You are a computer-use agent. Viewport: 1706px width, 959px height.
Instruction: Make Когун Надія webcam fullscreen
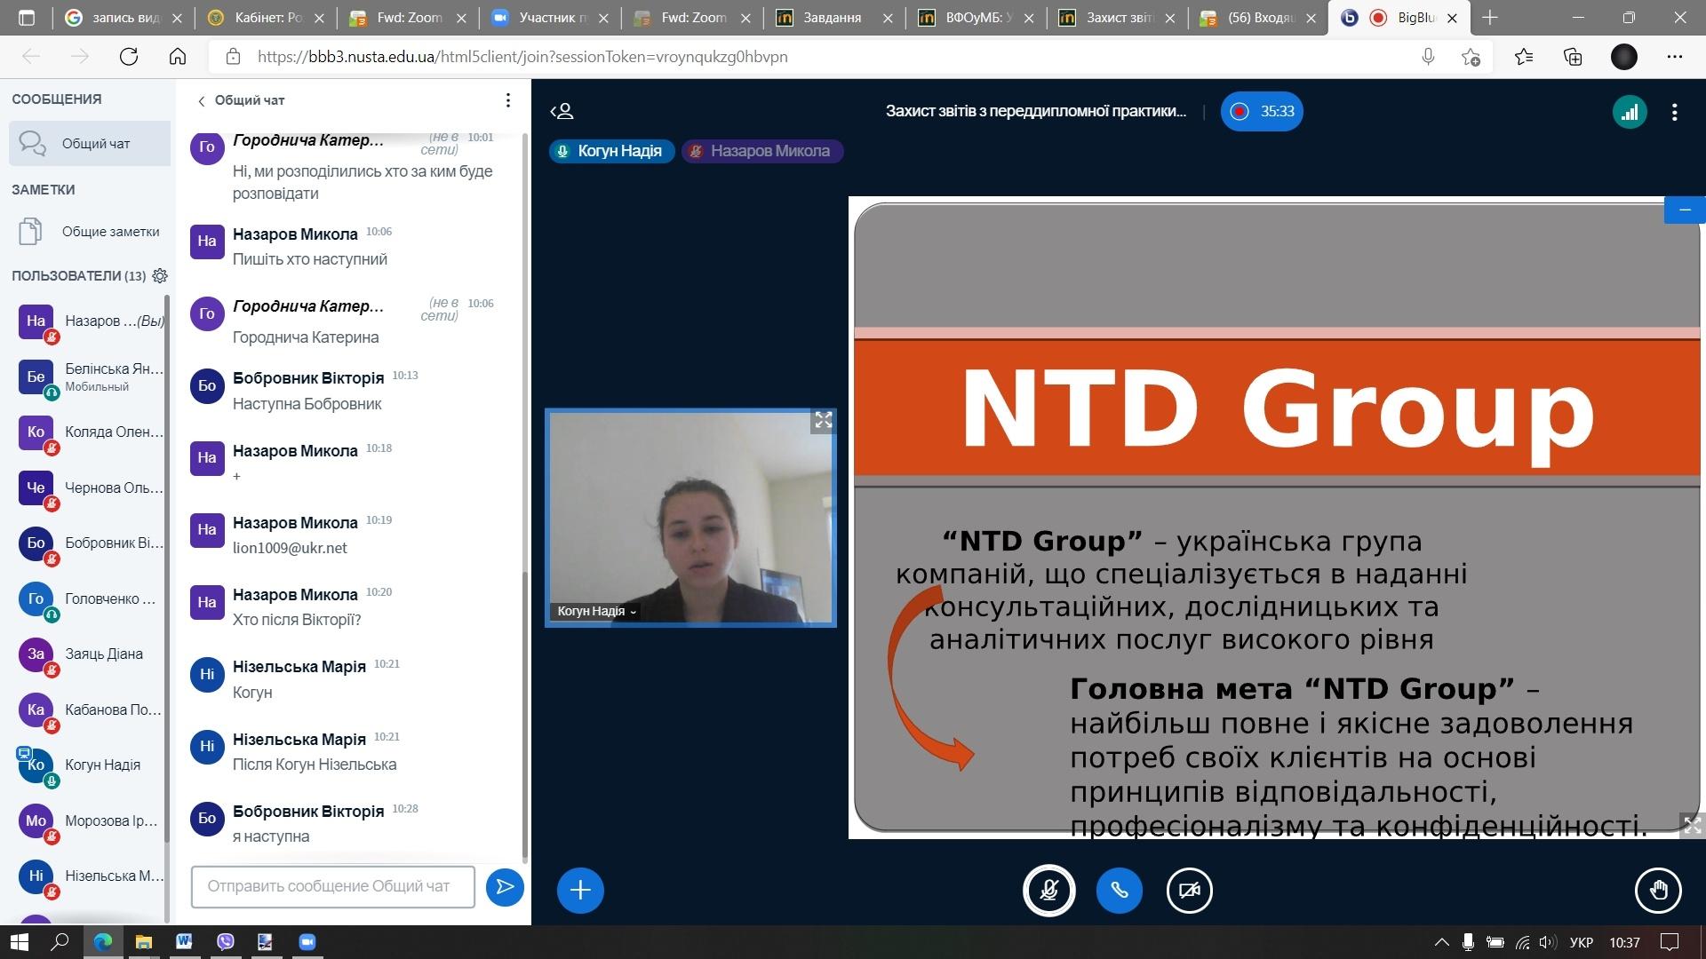[824, 421]
